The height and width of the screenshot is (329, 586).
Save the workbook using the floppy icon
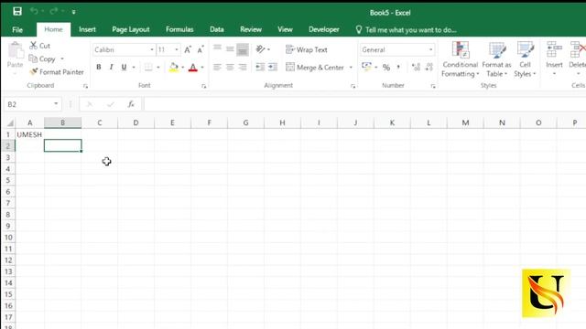[17, 11]
